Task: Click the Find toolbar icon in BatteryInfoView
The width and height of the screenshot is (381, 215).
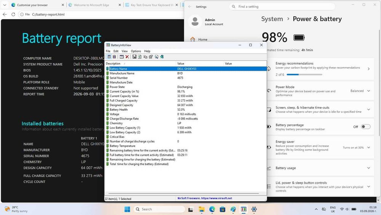Action: coord(156,57)
